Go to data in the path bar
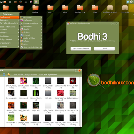The image size is (134, 134). click(41, 74)
